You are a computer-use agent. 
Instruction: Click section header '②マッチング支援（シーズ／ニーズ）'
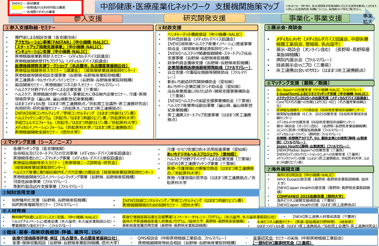pyautogui.click(x=131, y=142)
